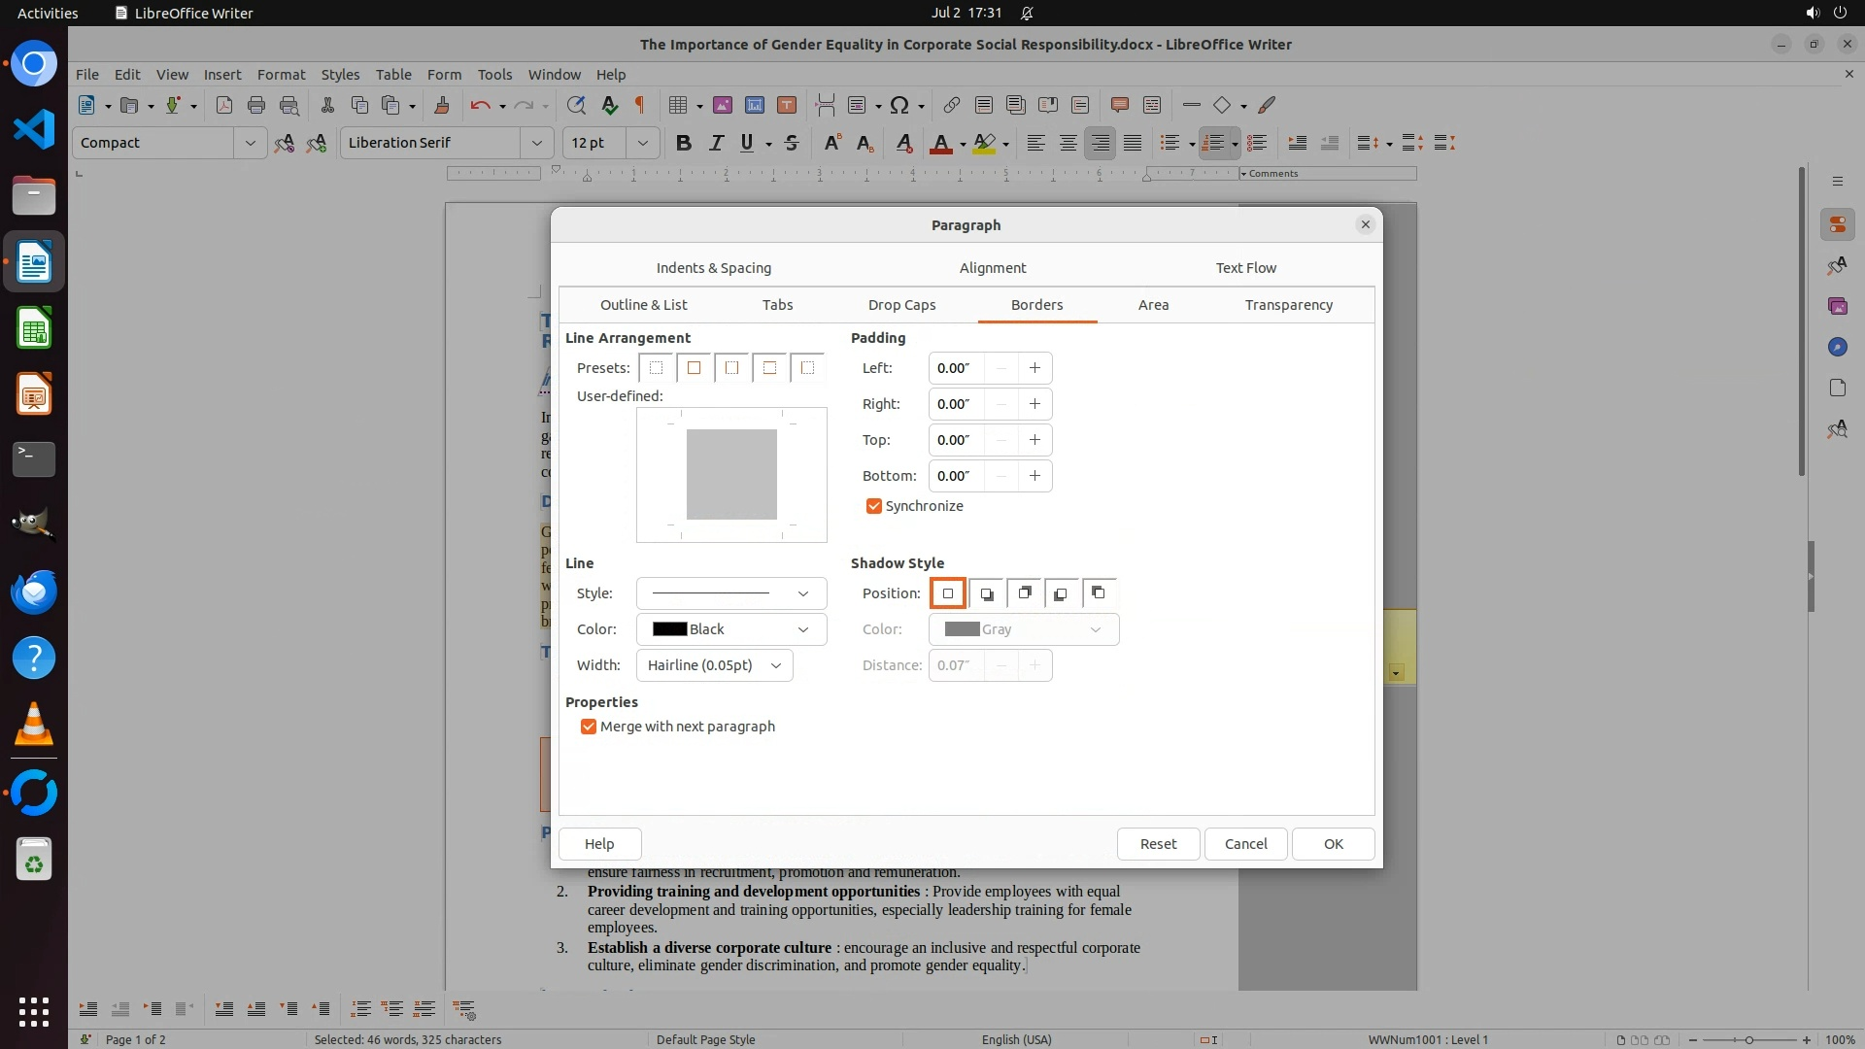Open the Black line color picker
The width and height of the screenshot is (1865, 1049).
point(730,629)
